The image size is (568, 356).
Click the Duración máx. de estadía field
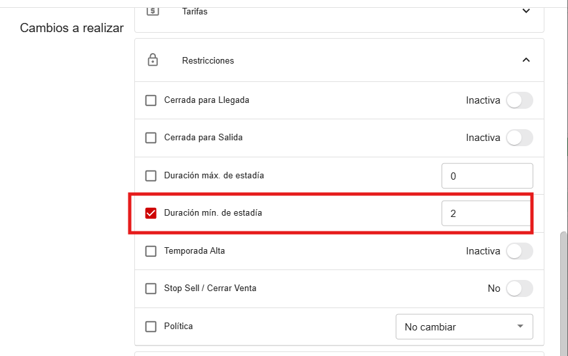pos(487,176)
